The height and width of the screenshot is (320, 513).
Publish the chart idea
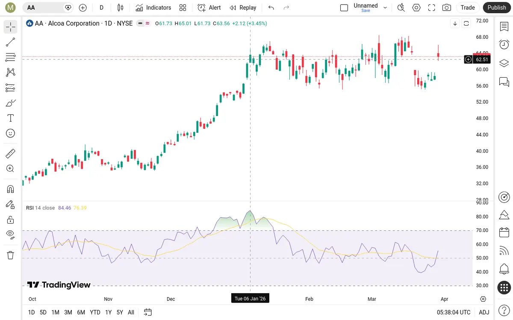[497, 7]
